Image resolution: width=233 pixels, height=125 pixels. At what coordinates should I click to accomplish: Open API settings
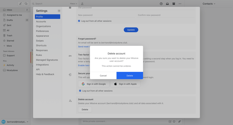click(47, 69)
